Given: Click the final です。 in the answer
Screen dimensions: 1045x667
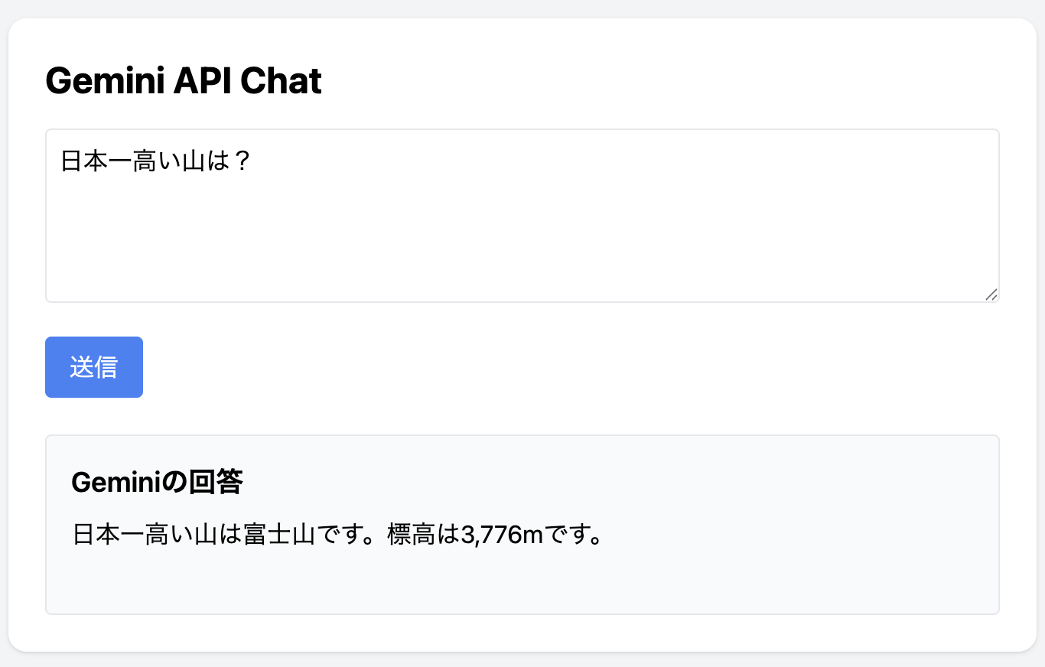Looking at the screenshot, I should [574, 534].
